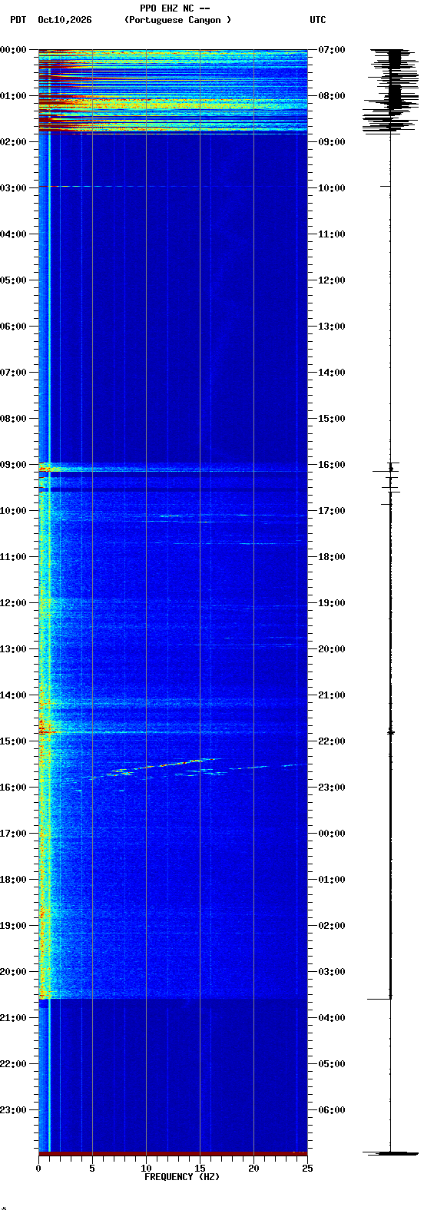Viewport: 424px width, 1217px height.
Task: Select the 19:00 PDT time label
Action: (14, 926)
